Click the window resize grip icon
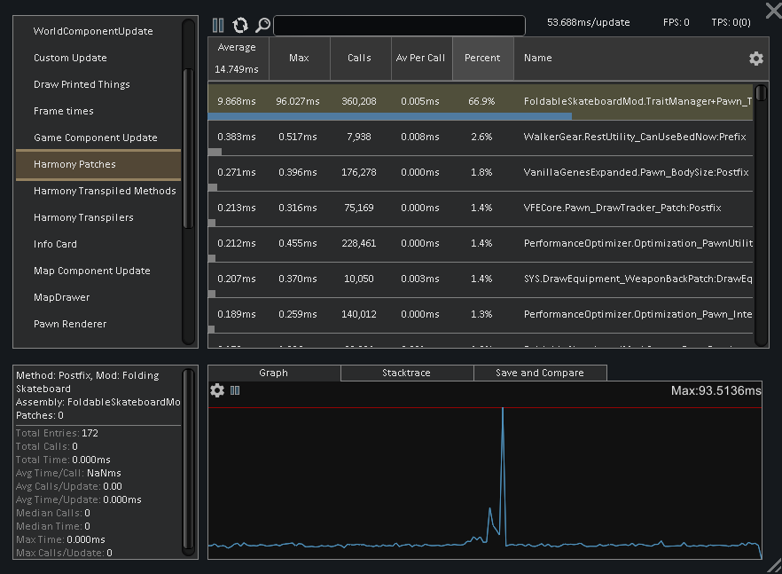 coord(774,565)
